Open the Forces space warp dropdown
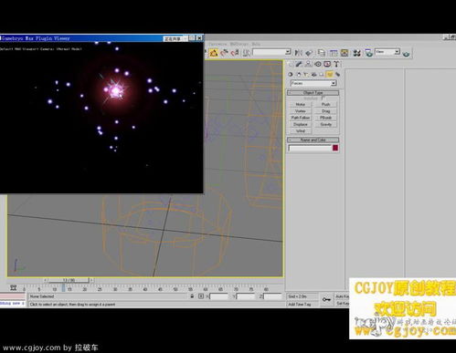The height and width of the screenshot is (353, 456). click(313, 83)
